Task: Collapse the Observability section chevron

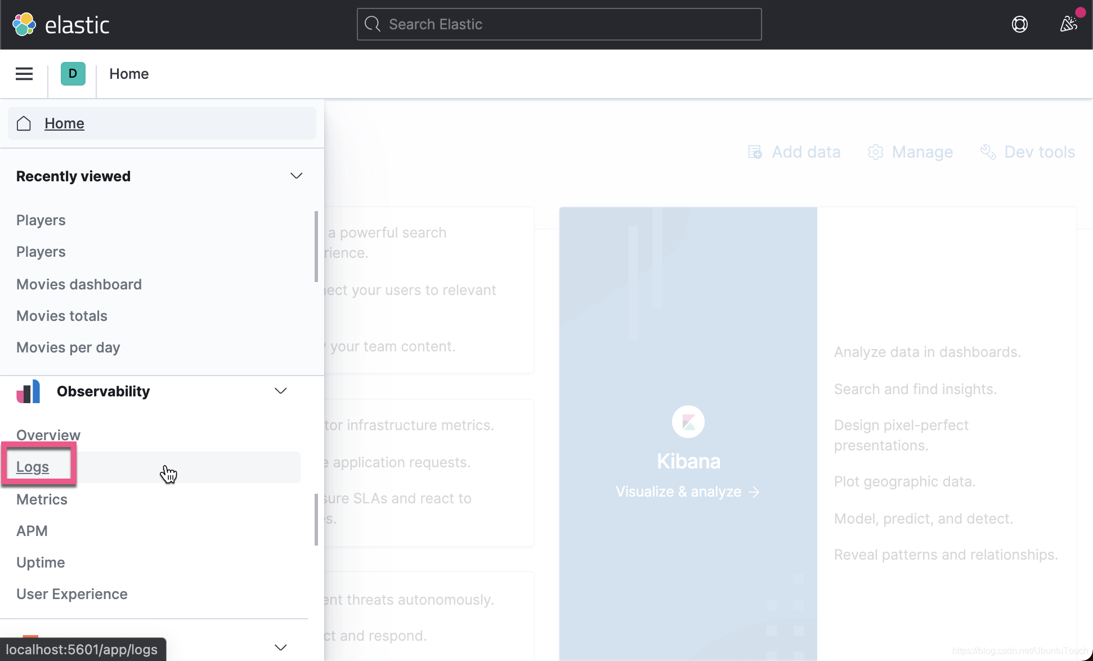Action: (x=280, y=391)
